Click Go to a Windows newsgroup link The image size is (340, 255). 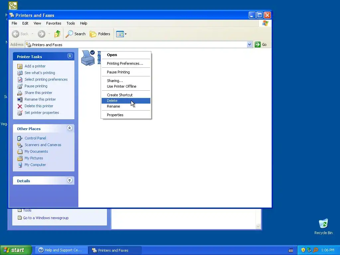coord(45,218)
